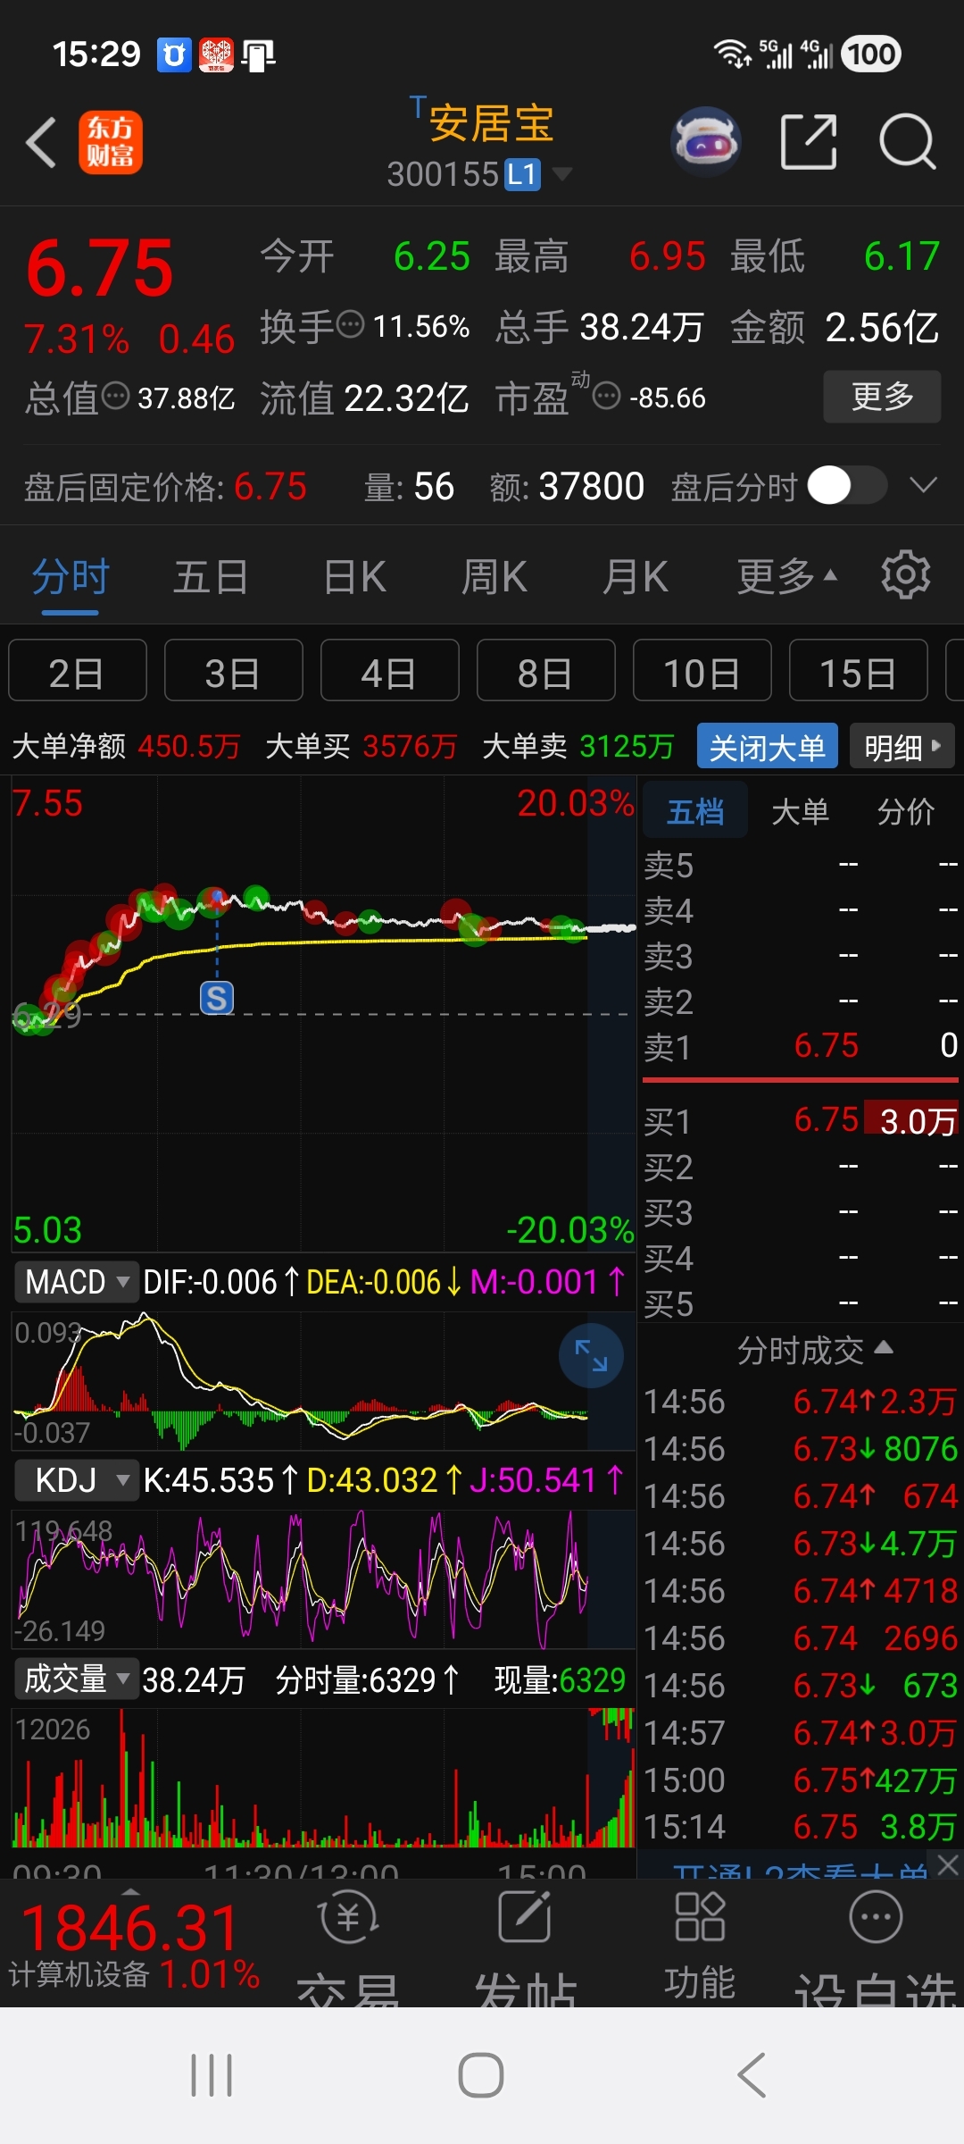964x2144 pixels.
Task: Open the robot assistant avatar
Action: click(706, 141)
